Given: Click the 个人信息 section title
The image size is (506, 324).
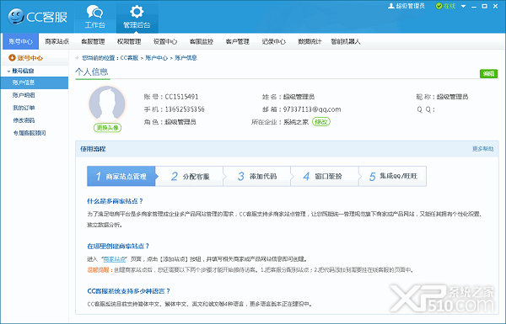Looking at the screenshot, I should tap(92, 72).
